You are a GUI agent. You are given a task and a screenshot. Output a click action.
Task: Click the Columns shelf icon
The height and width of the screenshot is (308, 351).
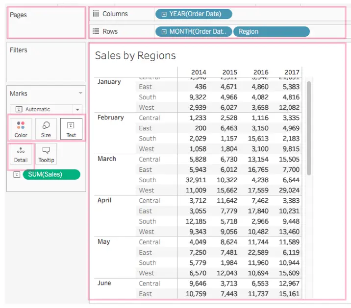coord(96,14)
